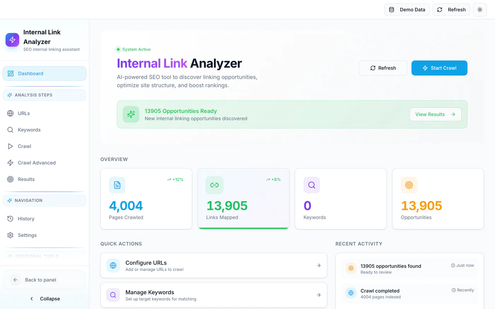Click the target icon beside Results
This screenshot has height=309, width=495.
coord(11,179)
